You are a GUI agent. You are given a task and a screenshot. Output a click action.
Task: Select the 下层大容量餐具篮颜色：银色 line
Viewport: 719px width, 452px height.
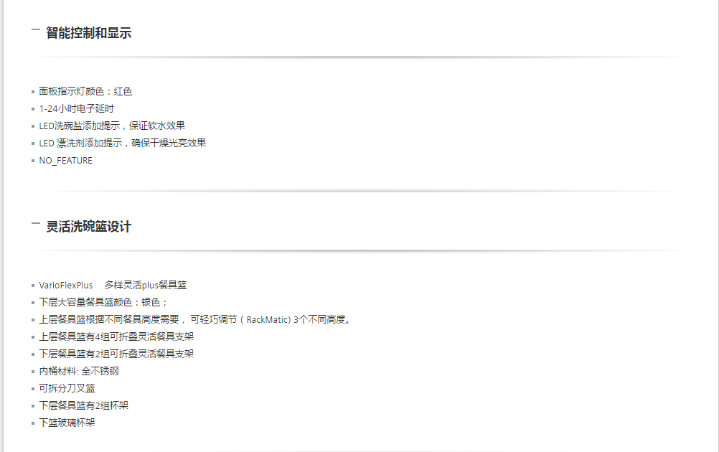pos(103,303)
